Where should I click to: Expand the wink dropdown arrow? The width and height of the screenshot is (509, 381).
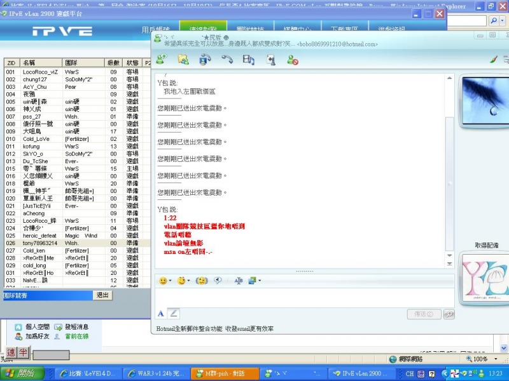(188, 281)
